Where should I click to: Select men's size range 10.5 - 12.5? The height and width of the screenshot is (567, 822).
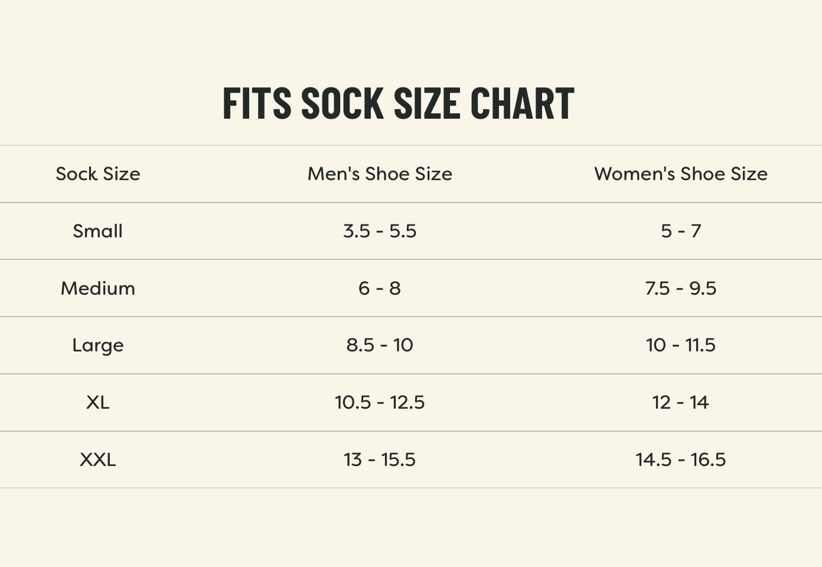tap(380, 402)
